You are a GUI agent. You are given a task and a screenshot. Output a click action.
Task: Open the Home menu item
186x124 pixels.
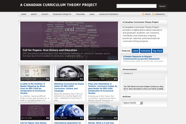pos(24,14)
